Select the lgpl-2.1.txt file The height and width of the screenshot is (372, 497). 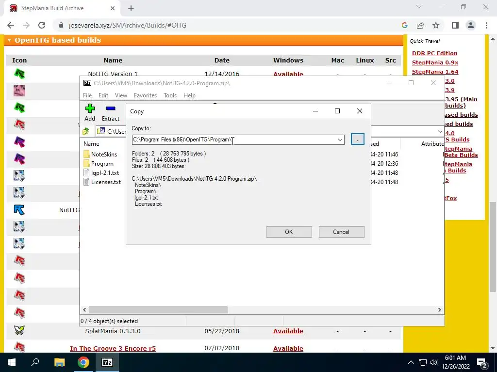click(x=101, y=173)
